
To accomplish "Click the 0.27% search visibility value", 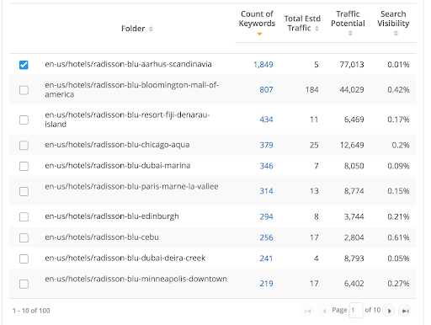I will click(x=398, y=284).
